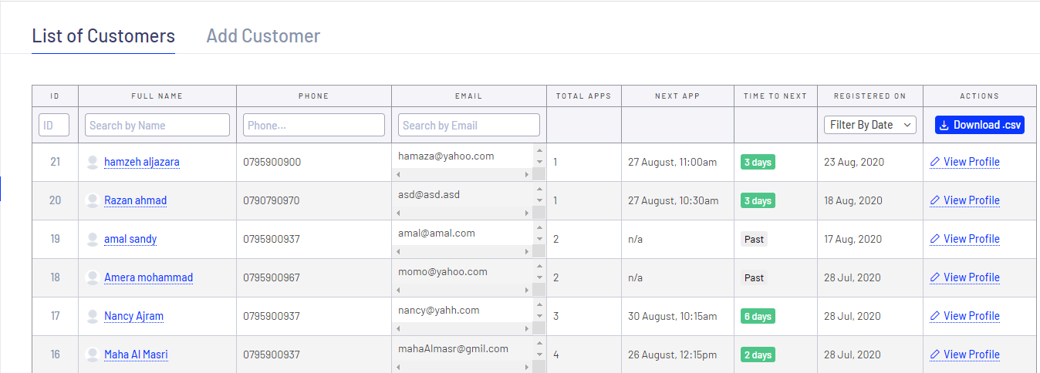Screen dimensions: 1040x373
Task: Click the next appointment 30 August, 10:15am
Action: pyautogui.click(x=673, y=316)
